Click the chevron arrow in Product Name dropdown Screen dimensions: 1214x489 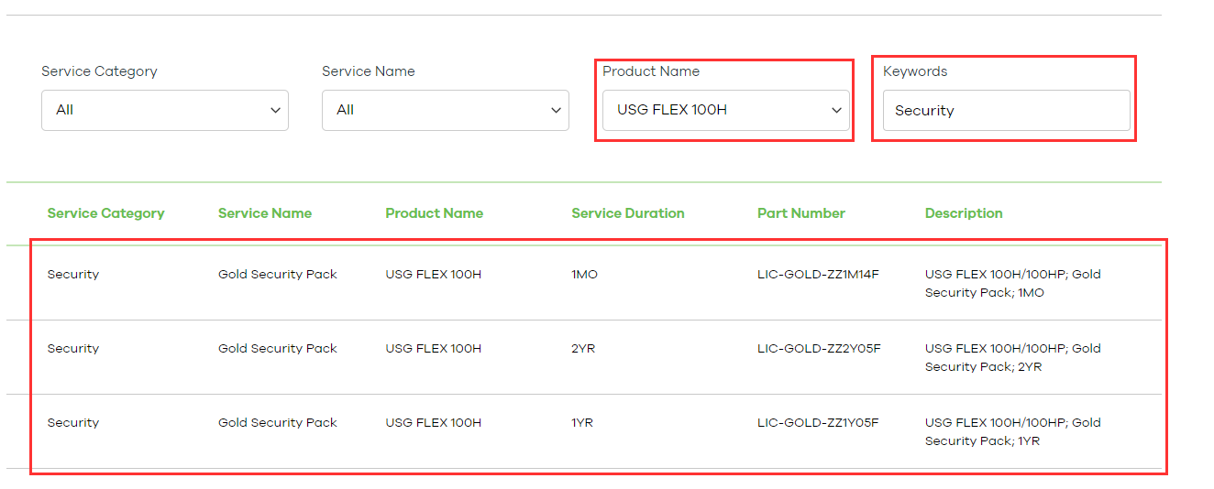[836, 111]
